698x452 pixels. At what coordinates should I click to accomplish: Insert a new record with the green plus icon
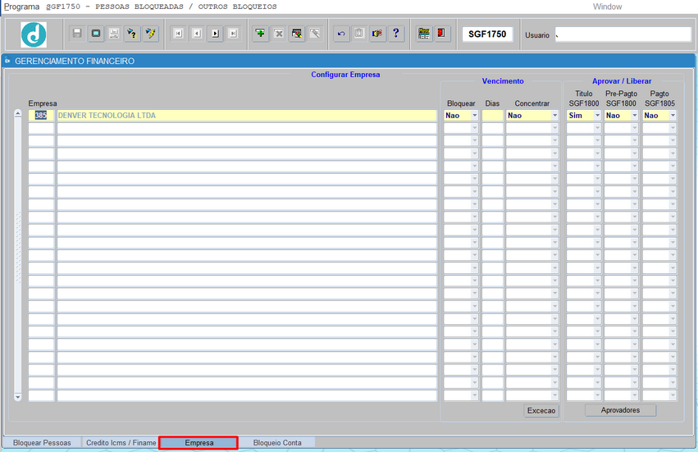pos(260,34)
